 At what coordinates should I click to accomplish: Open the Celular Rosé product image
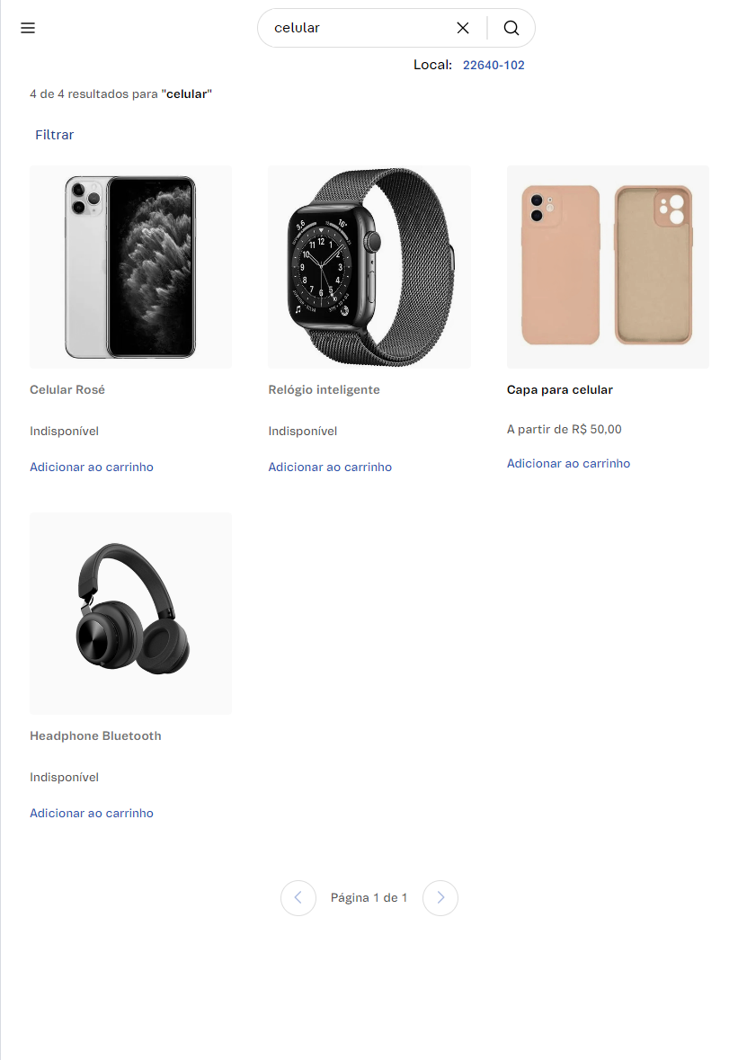point(130,267)
